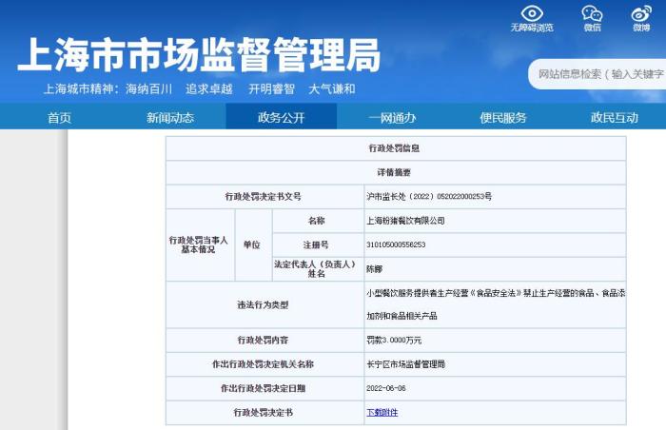
Task: Click the 下载附件 download link
Action: [382, 412]
